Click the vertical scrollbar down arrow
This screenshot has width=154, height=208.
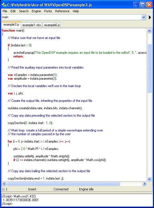(x=149, y=179)
